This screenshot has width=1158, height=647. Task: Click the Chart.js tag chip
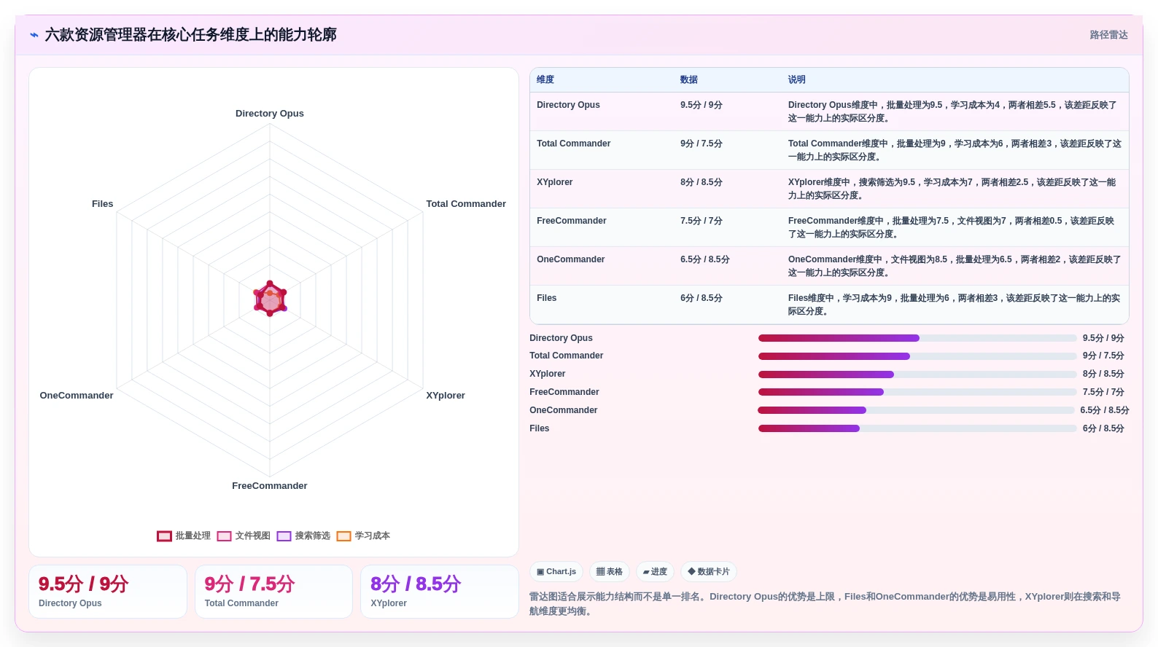556,572
